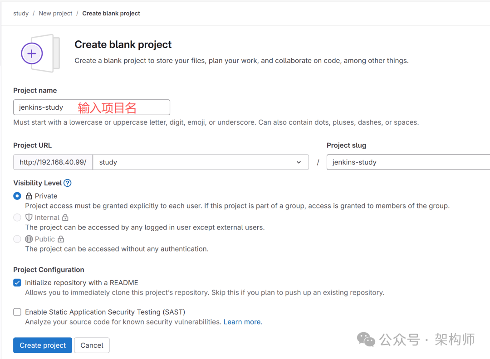
Task: Click the Visibility Level help question-mark icon
Action: (x=68, y=183)
